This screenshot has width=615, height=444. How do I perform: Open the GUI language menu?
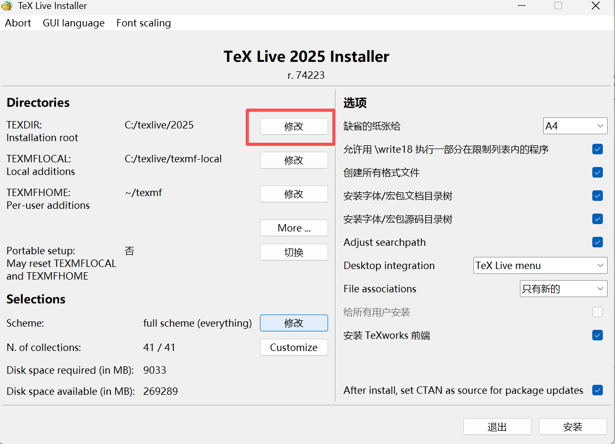[73, 23]
